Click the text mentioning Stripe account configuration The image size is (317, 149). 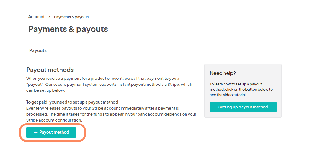click(x=54, y=120)
